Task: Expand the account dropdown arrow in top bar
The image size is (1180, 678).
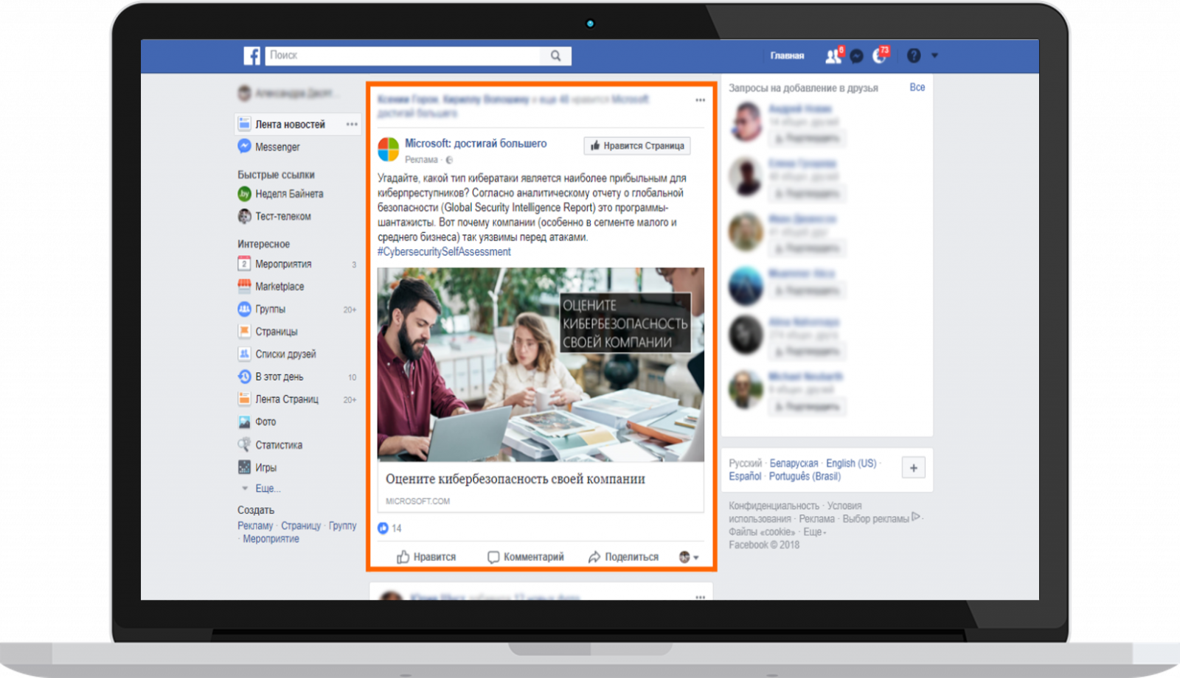Action: [934, 56]
